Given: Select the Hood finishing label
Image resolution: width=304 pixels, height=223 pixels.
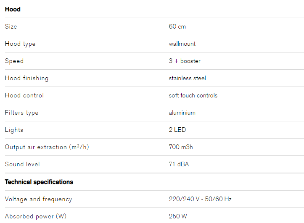Looking at the screenshot, I should tap(26, 79).
